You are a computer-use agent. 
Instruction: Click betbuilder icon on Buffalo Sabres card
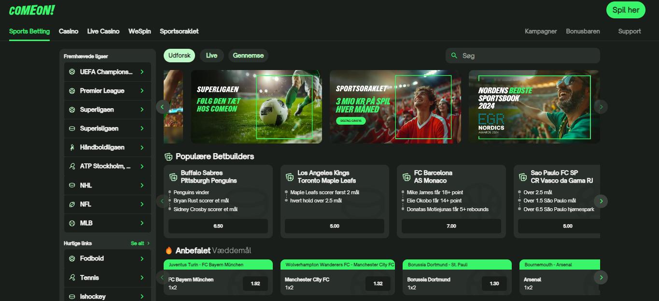click(x=173, y=177)
